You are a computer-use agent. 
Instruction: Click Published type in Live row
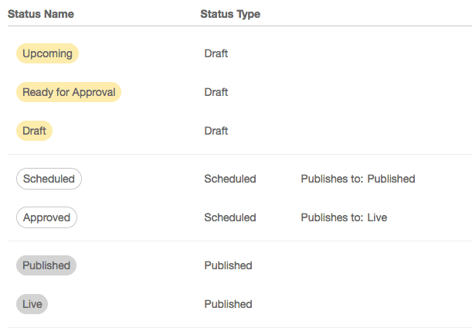(x=228, y=304)
